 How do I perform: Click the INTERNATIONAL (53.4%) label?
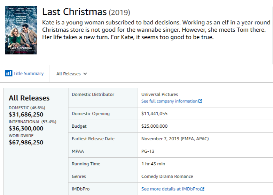click(x=33, y=122)
